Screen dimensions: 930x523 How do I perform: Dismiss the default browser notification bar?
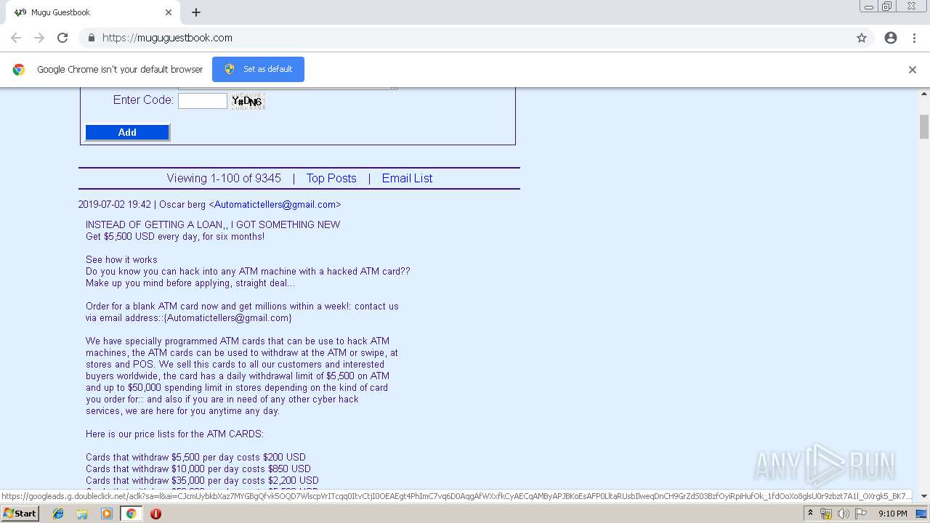pos(913,70)
